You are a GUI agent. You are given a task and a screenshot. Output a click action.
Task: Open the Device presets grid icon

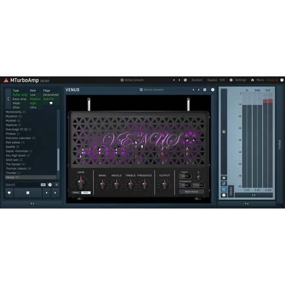click(x=141, y=89)
